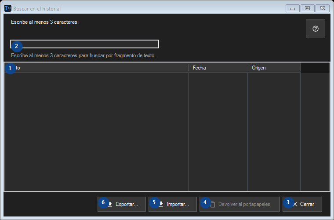Viewport: 334px width, 220px height.
Task: Click the help question mark icon
Action: (x=315, y=29)
